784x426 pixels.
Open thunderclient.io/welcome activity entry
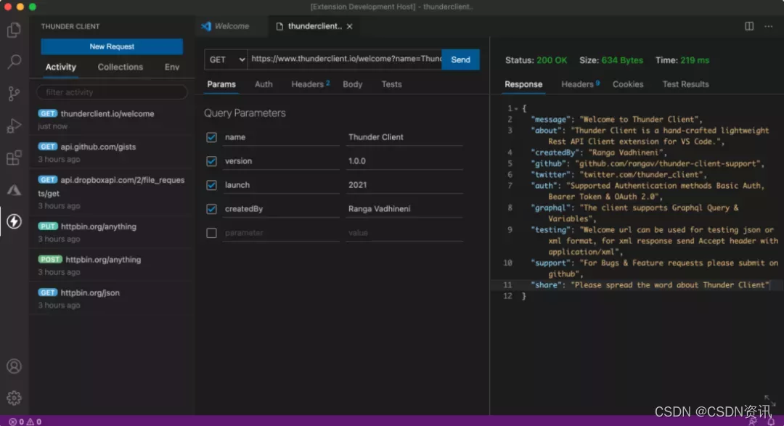pos(112,120)
